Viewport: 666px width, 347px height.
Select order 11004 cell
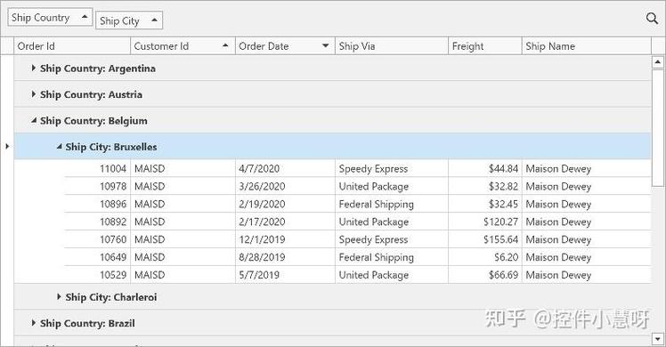click(98, 168)
